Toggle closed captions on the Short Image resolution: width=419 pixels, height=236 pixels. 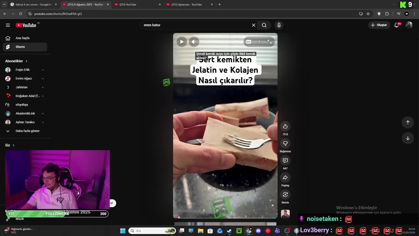pyautogui.click(x=249, y=42)
